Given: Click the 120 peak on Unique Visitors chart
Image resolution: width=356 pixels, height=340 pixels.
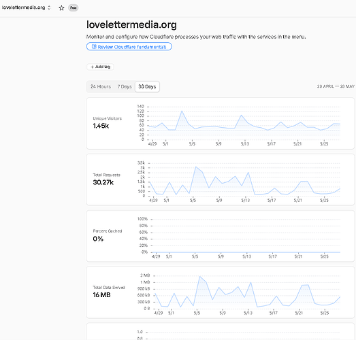Looking at the screenshot, I should pyautogui.click(x=182, y=111).
